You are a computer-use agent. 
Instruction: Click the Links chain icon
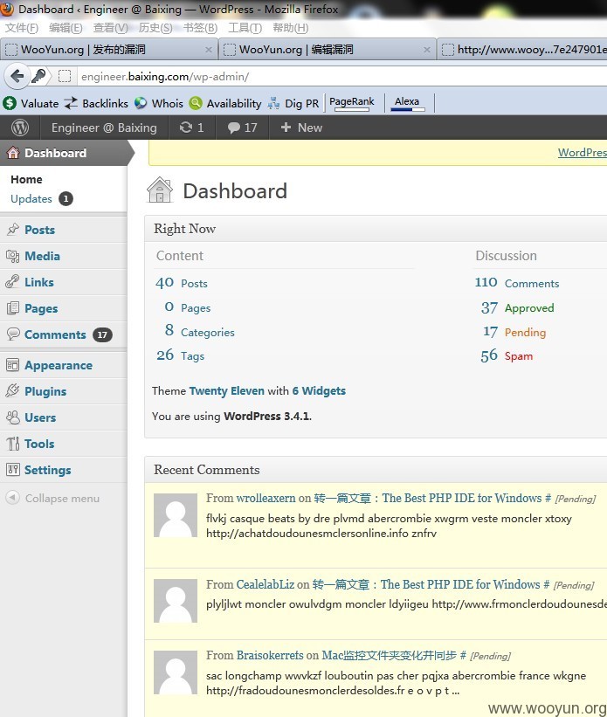coord(12,282)
